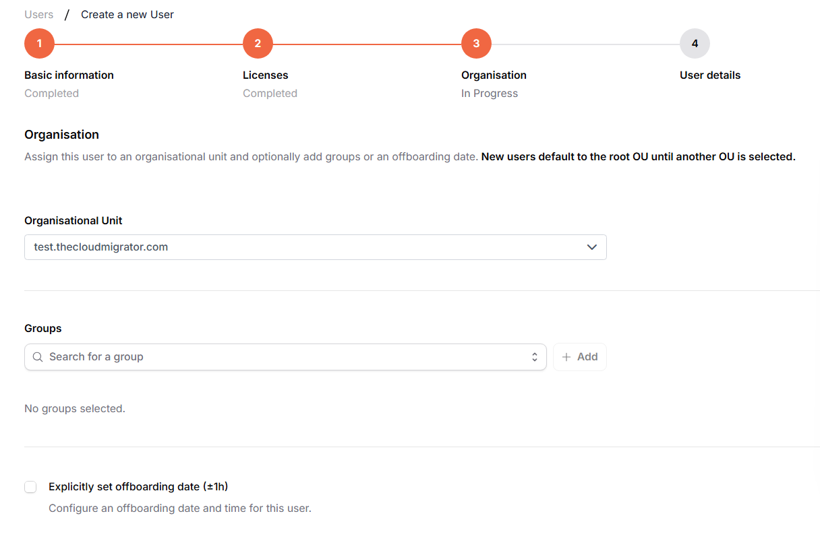The width and height of the screenshot is (820, 555).
Task: Select the Organisation step label
Action: coord(494,75)
